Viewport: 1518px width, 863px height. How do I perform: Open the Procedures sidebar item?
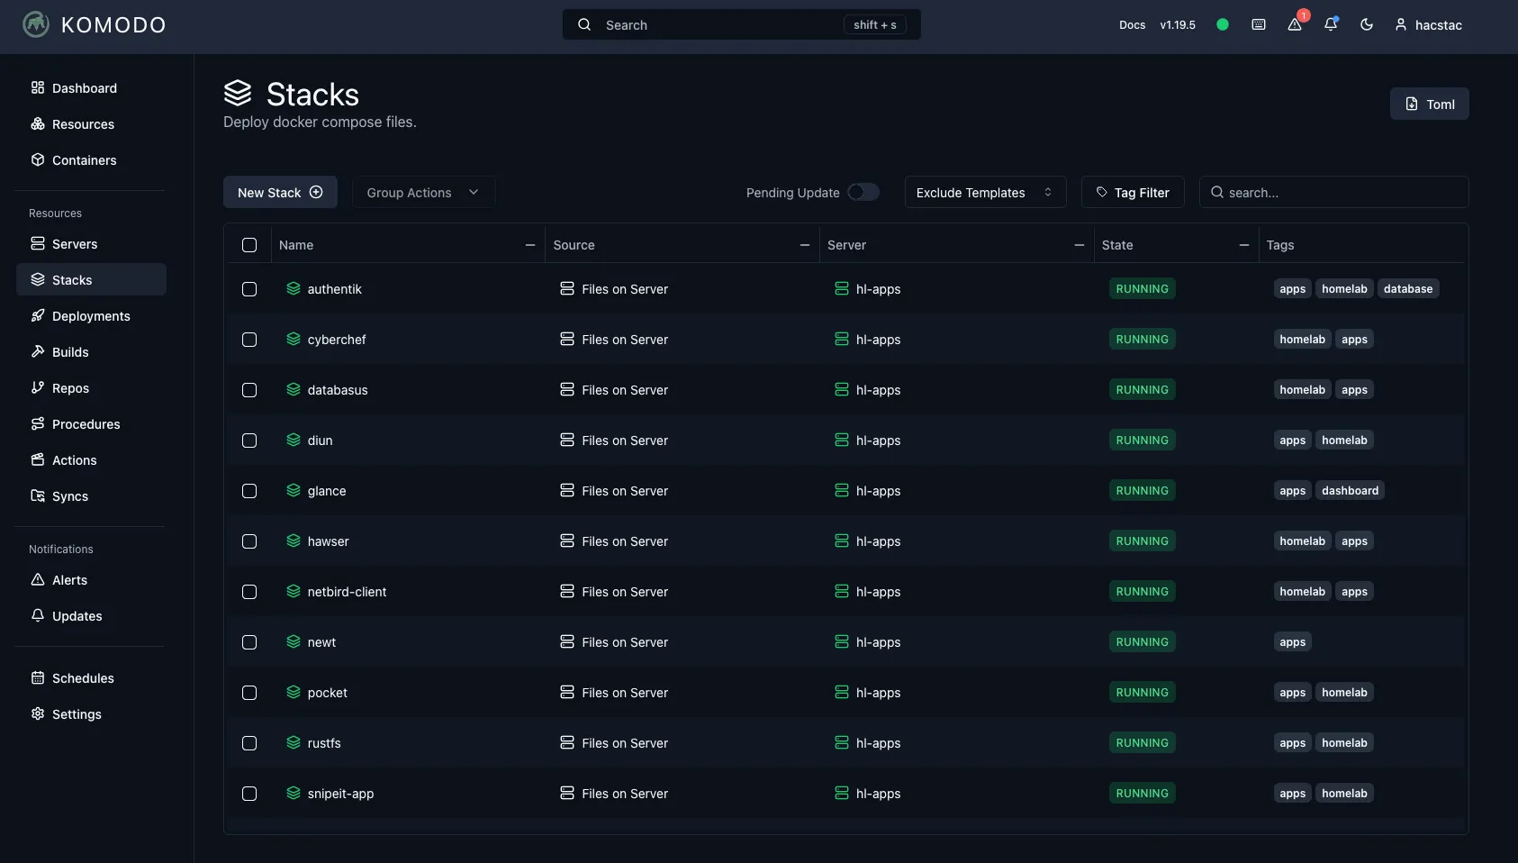click(x=86, y=424)
